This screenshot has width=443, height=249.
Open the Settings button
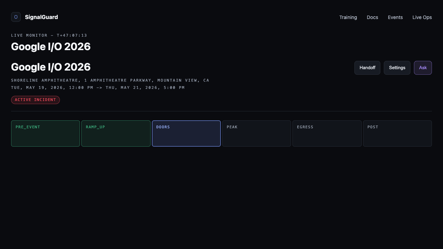pyautogui.click(x=397, y=68)
